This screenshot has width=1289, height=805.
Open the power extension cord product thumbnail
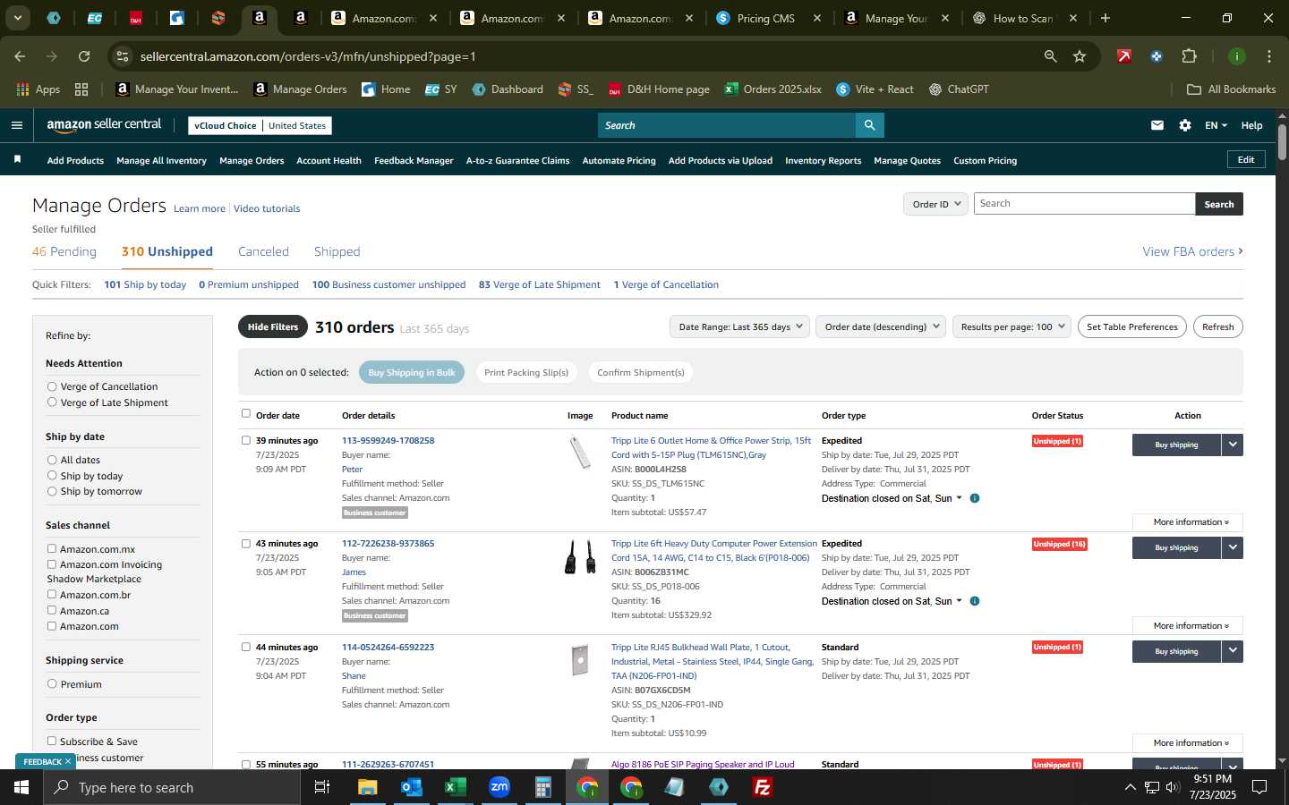pos(580,556)
